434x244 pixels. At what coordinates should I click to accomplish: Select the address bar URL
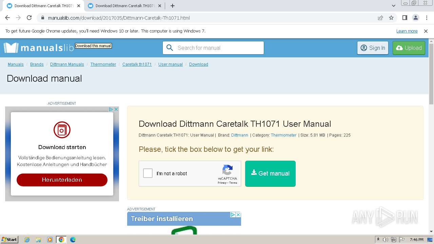coord(119,18)
